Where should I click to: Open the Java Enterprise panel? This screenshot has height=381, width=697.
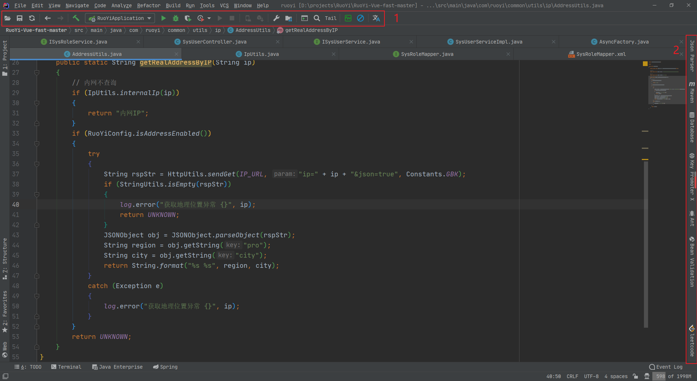click(117, 367)
